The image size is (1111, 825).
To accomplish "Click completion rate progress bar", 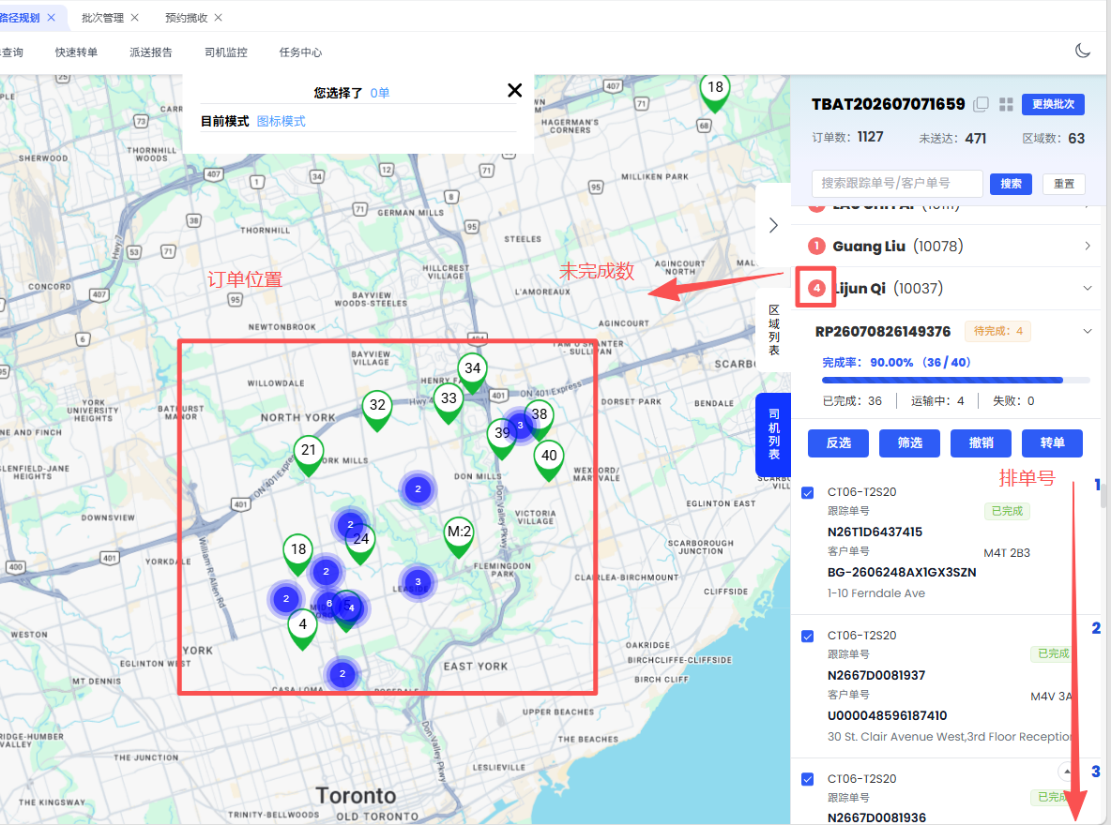I will point(955,381).
